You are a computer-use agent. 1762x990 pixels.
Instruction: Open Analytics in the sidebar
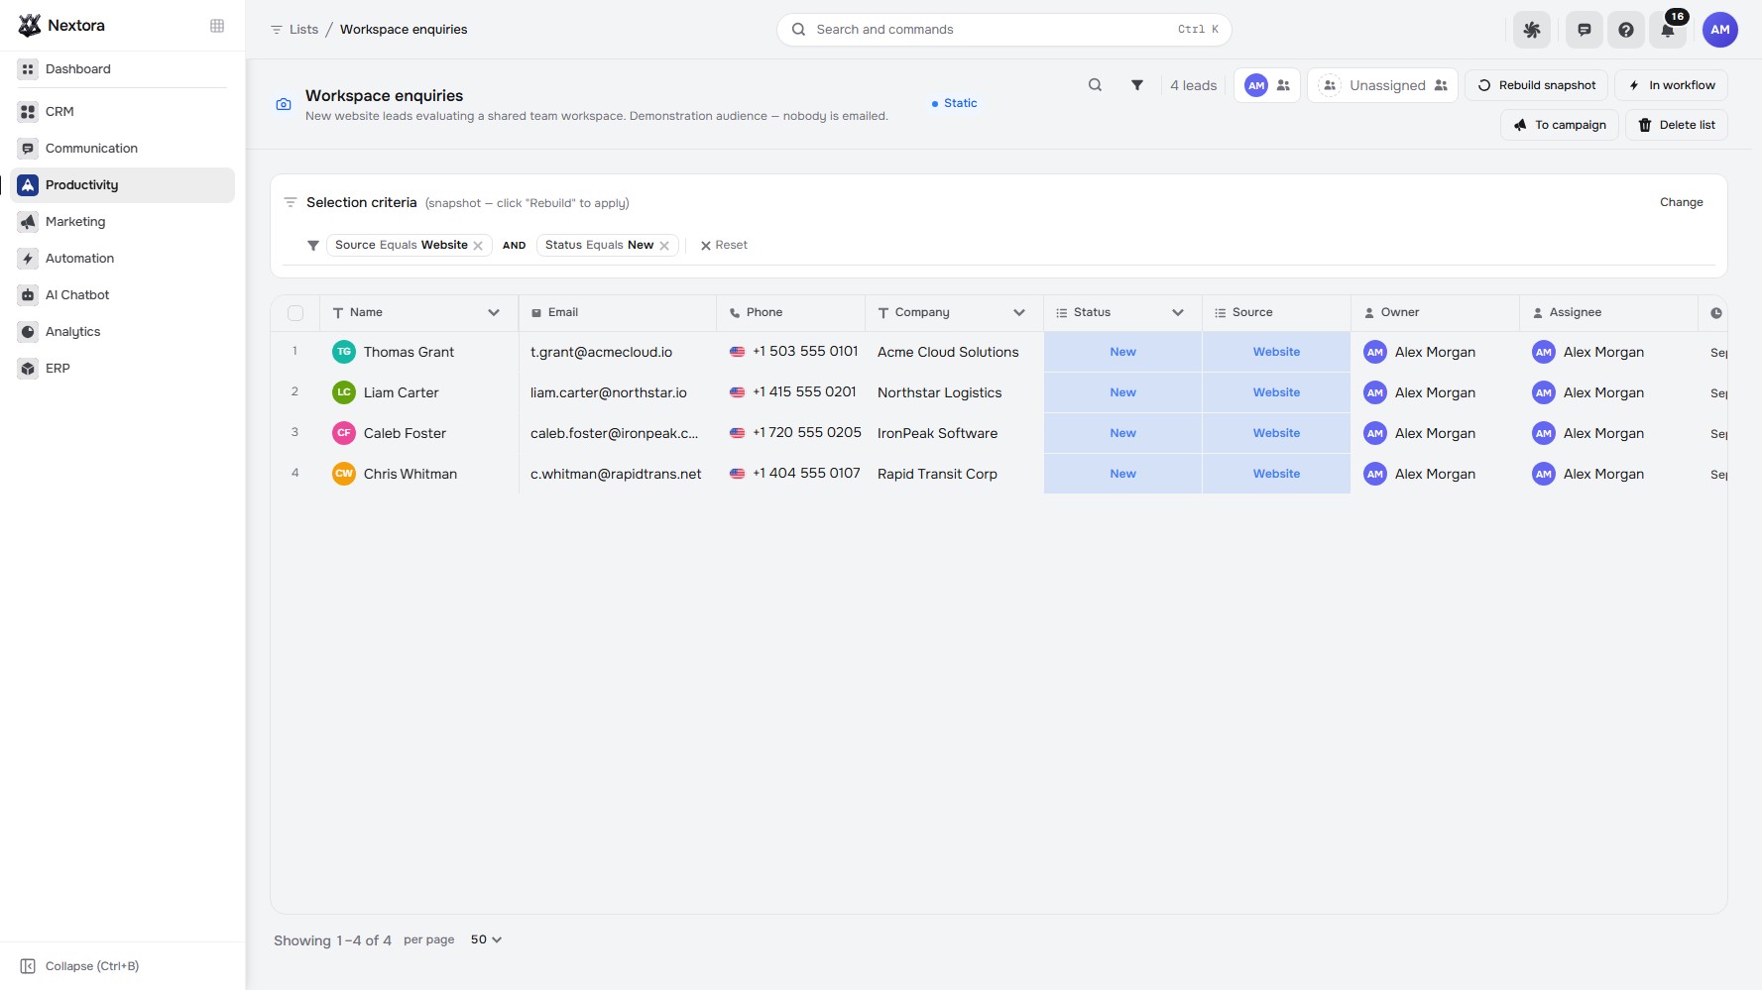click(x=122, y=332)
